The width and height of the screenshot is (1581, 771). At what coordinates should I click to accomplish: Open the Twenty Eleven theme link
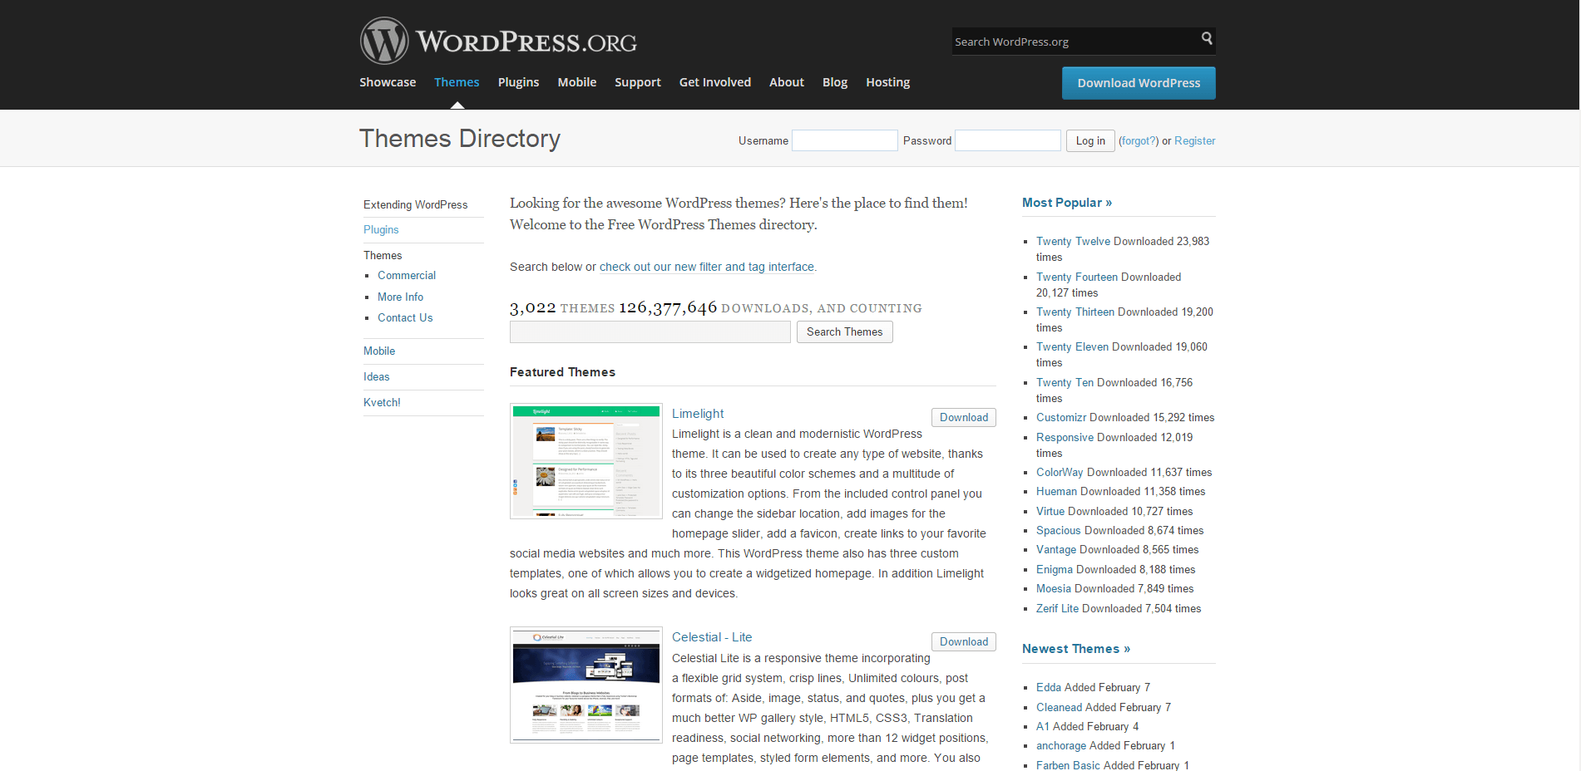[x=1072, y=347]
